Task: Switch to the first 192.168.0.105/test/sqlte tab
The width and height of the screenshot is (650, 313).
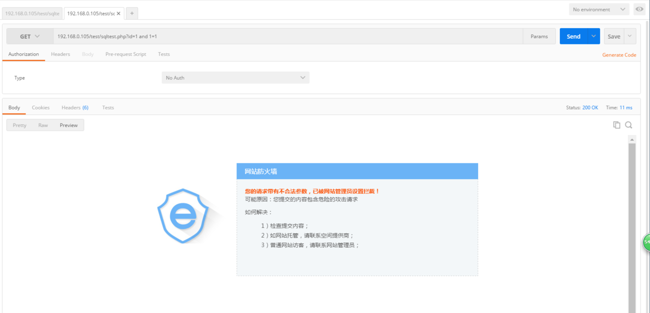Action: tap(32, 13)
